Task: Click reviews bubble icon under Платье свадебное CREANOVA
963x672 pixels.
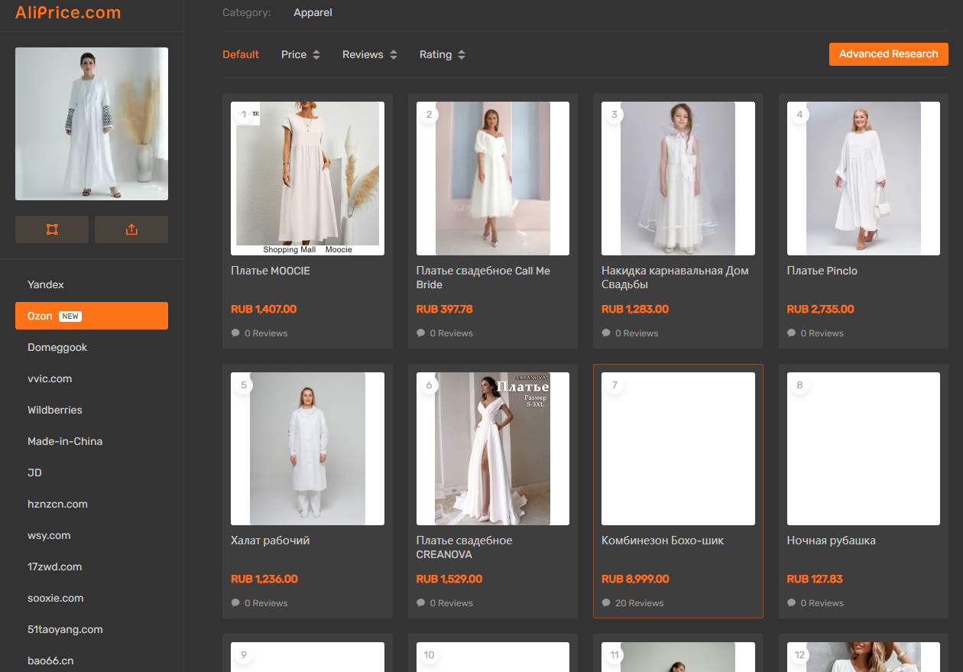Action: tap(421, 603)
